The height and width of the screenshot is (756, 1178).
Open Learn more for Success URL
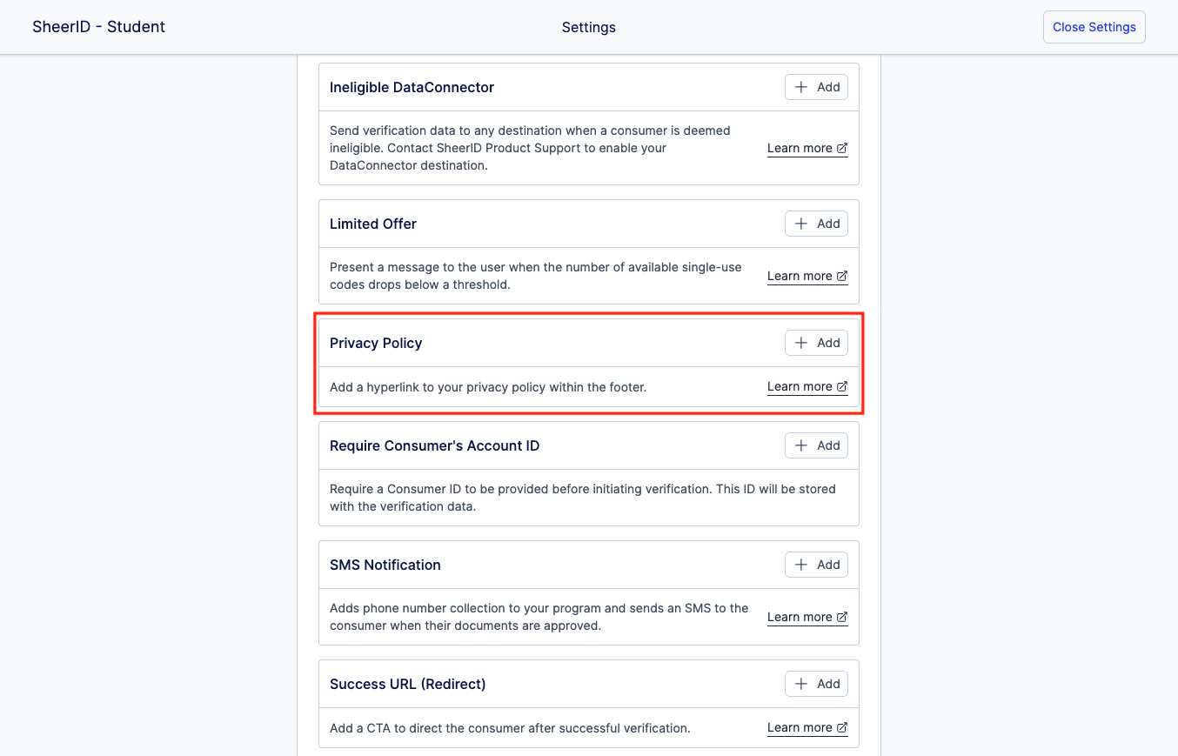pos(800,727)
